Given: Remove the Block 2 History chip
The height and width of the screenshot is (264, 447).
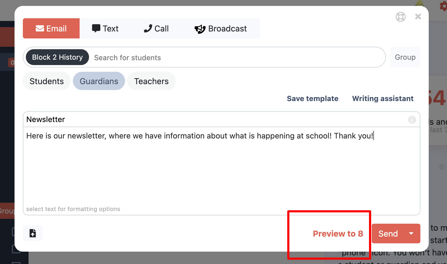Looking at the screenshot, I should (57, 57).
